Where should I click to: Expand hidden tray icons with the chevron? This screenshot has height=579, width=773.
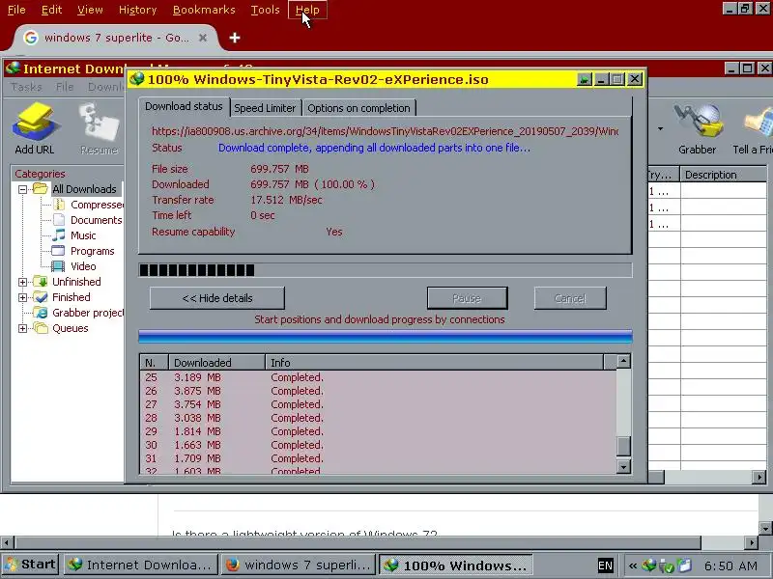(633, 565)
